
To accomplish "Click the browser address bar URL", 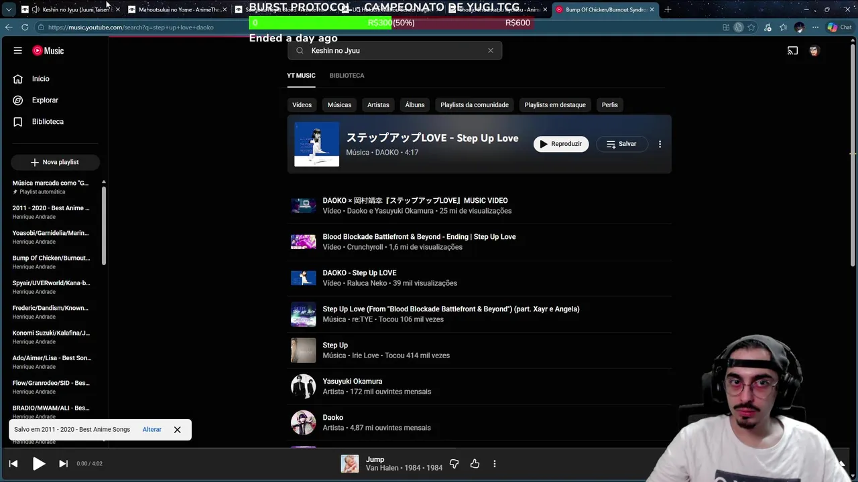I will 131,27.
